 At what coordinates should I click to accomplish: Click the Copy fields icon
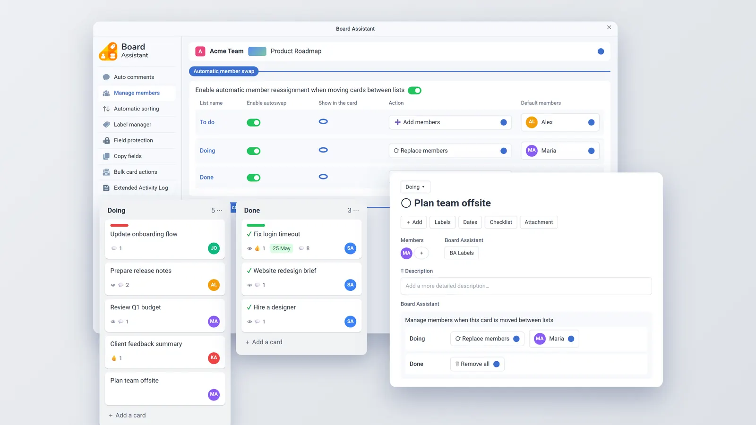click(x=106, y=156)
